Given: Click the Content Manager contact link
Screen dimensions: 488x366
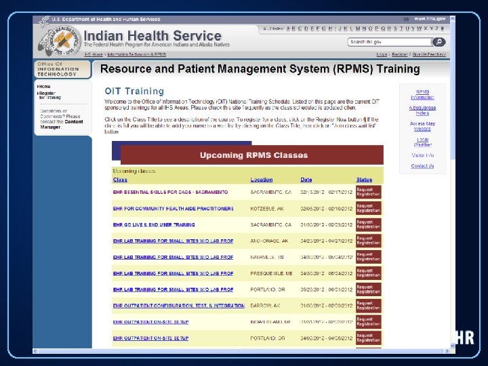Looking at the screenshot, I should (x=62, y=125).
